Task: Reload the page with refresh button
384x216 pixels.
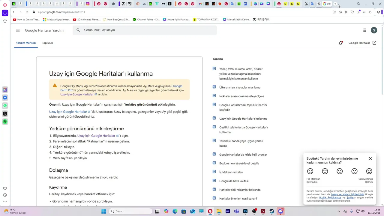Action: pos(27,12)
